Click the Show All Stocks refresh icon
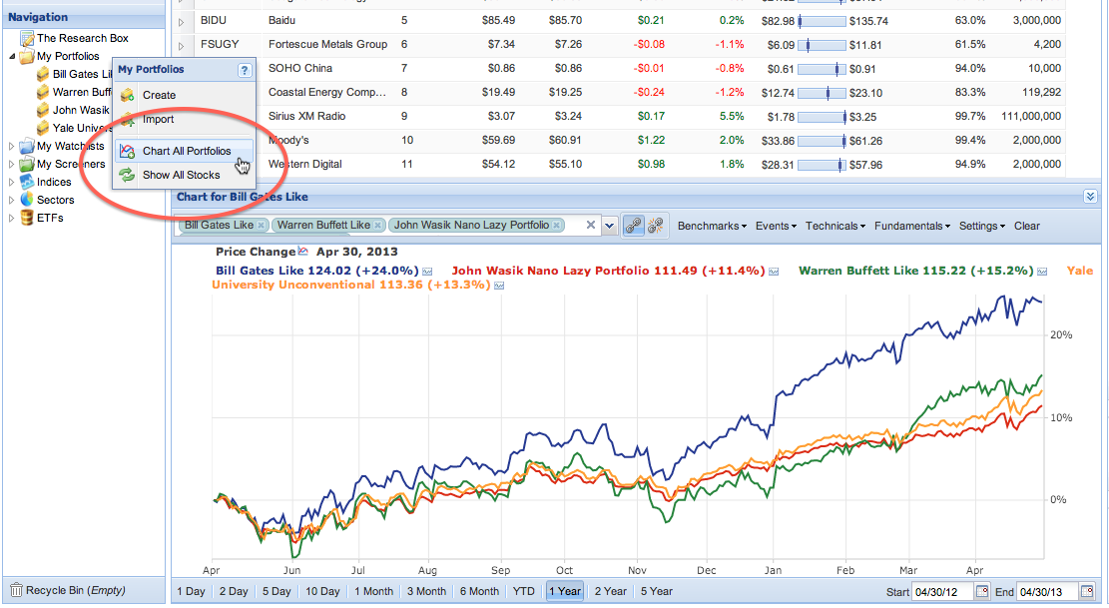 coord(128,175)
